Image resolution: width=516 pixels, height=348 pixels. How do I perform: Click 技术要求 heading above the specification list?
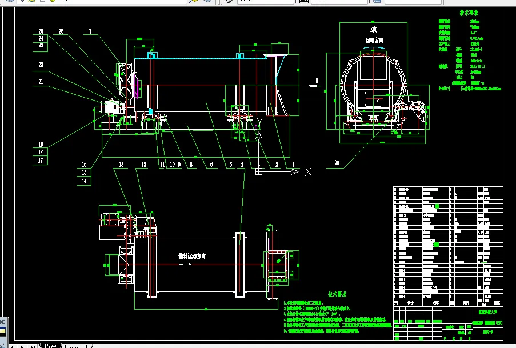(469, 13)
